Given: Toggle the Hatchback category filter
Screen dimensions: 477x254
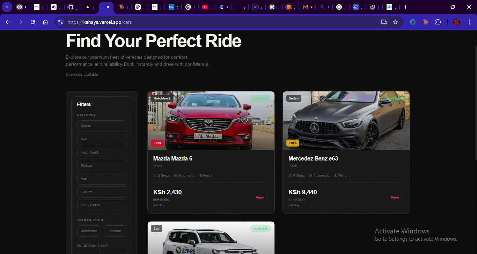Looking at the screenshot, I should tap(102, 152).
